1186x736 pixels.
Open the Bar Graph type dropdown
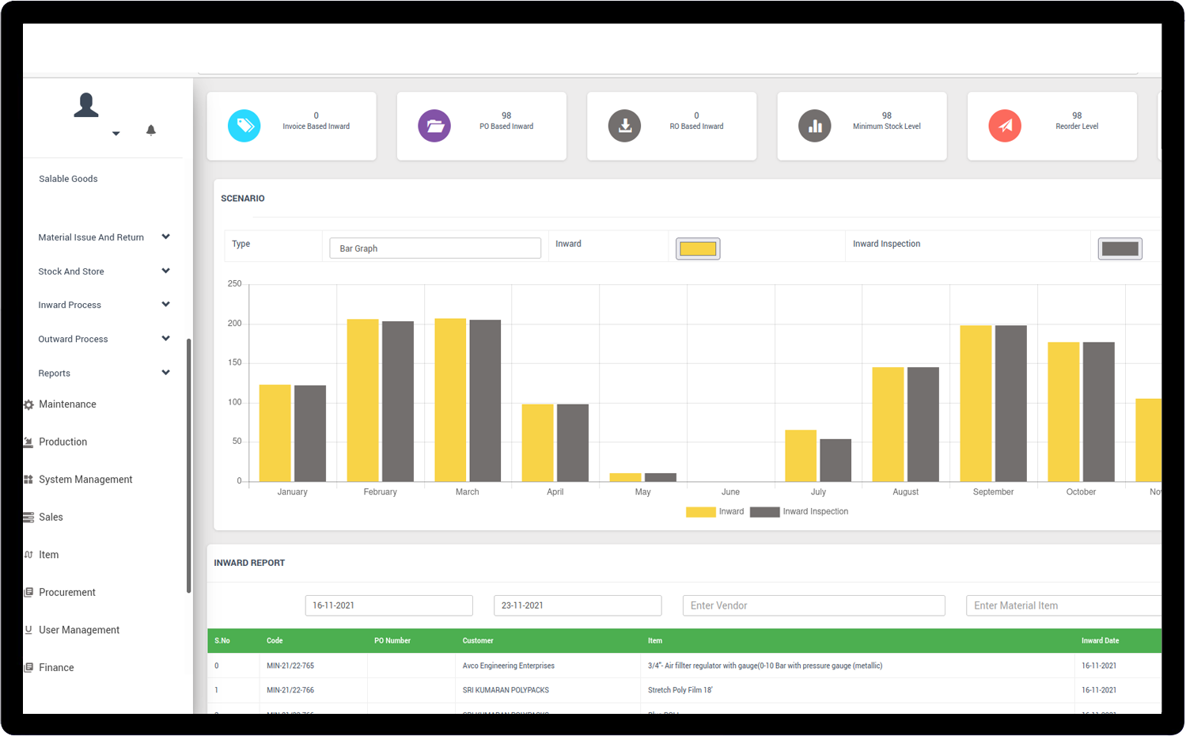435,248
